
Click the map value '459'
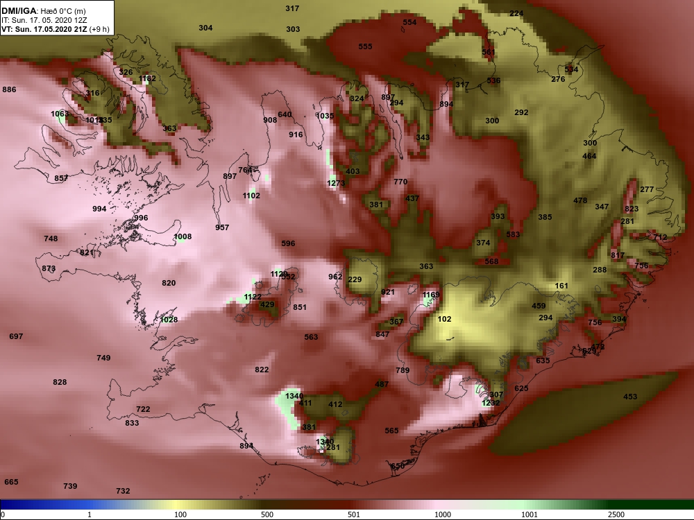[539, 306]
